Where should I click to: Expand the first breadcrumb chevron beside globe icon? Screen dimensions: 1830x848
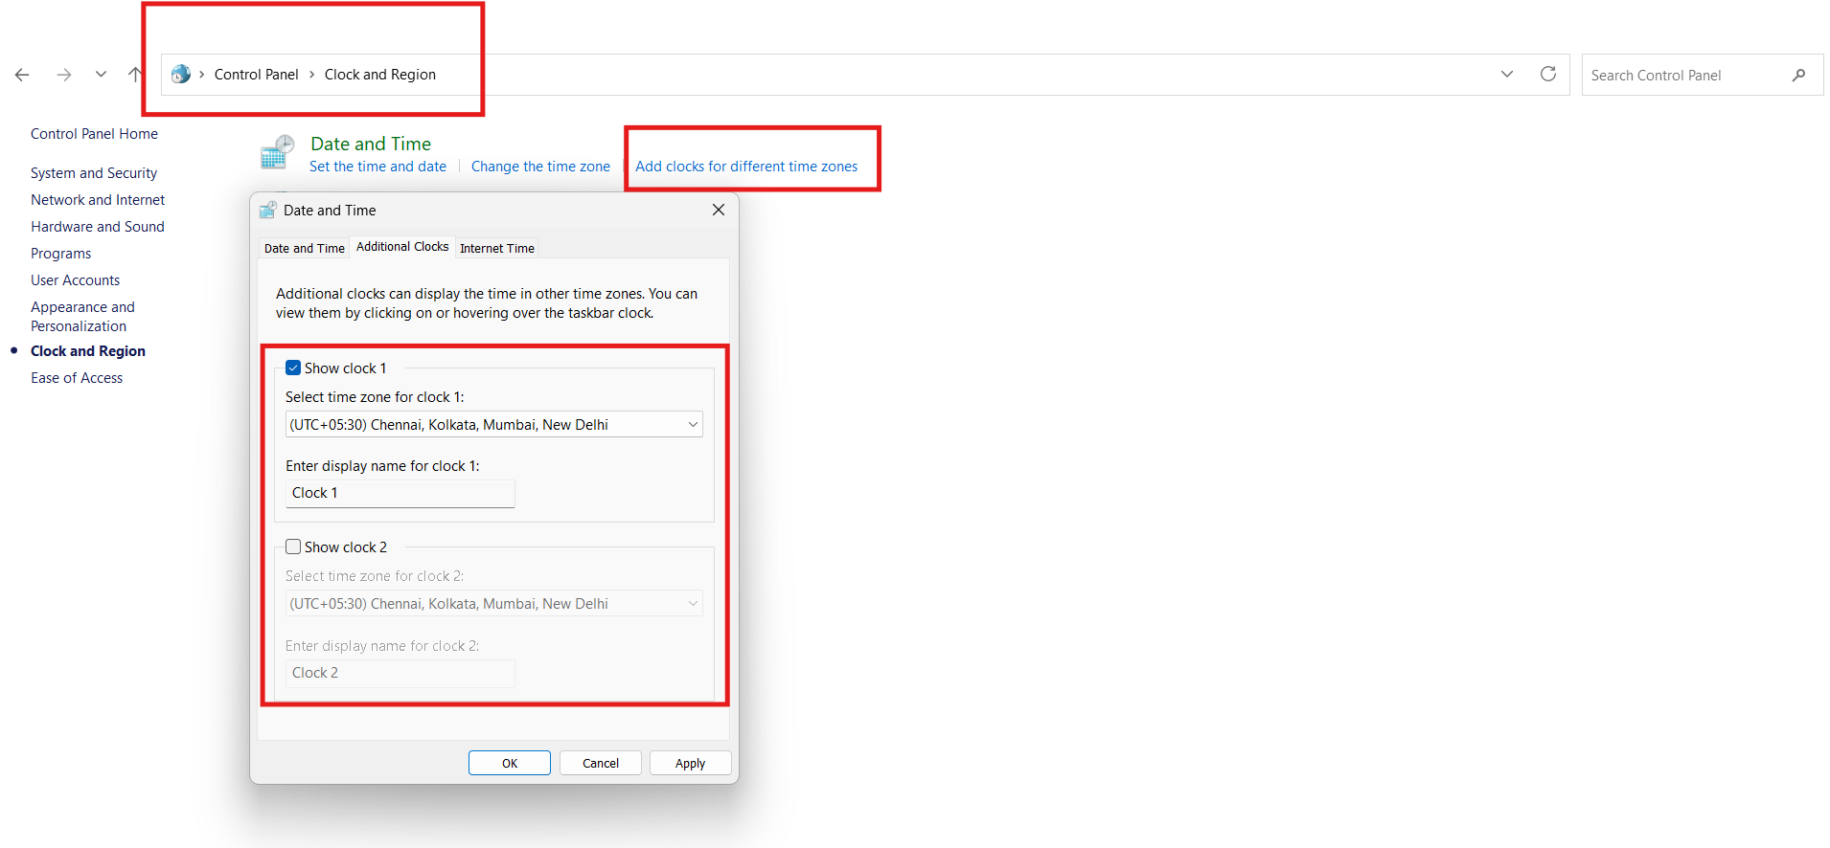coord(202,75)
